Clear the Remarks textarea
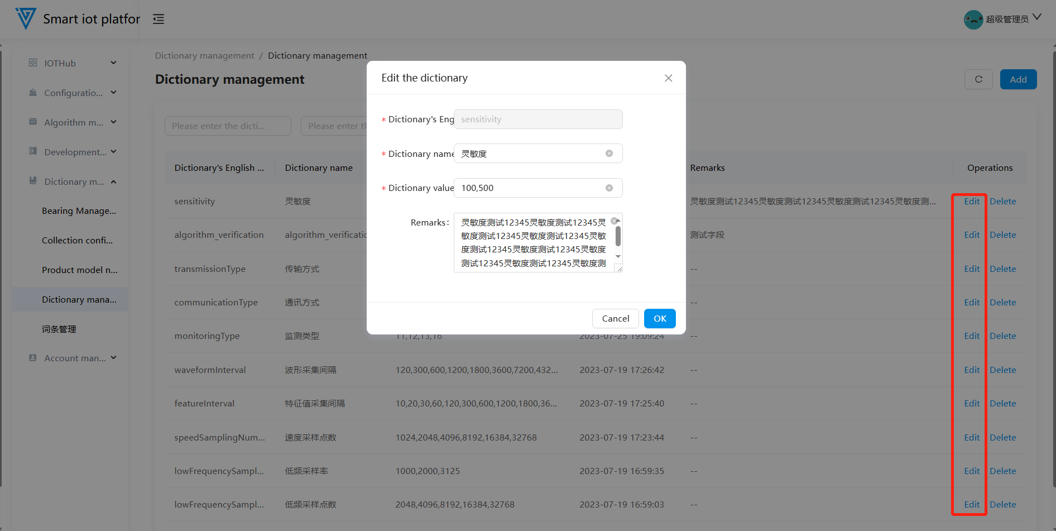Screen dimensions: 1056x531 [x=614, y=221]
